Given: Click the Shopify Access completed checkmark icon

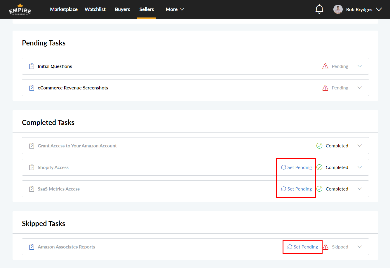Looking at the screenshot, I should 319,167.
